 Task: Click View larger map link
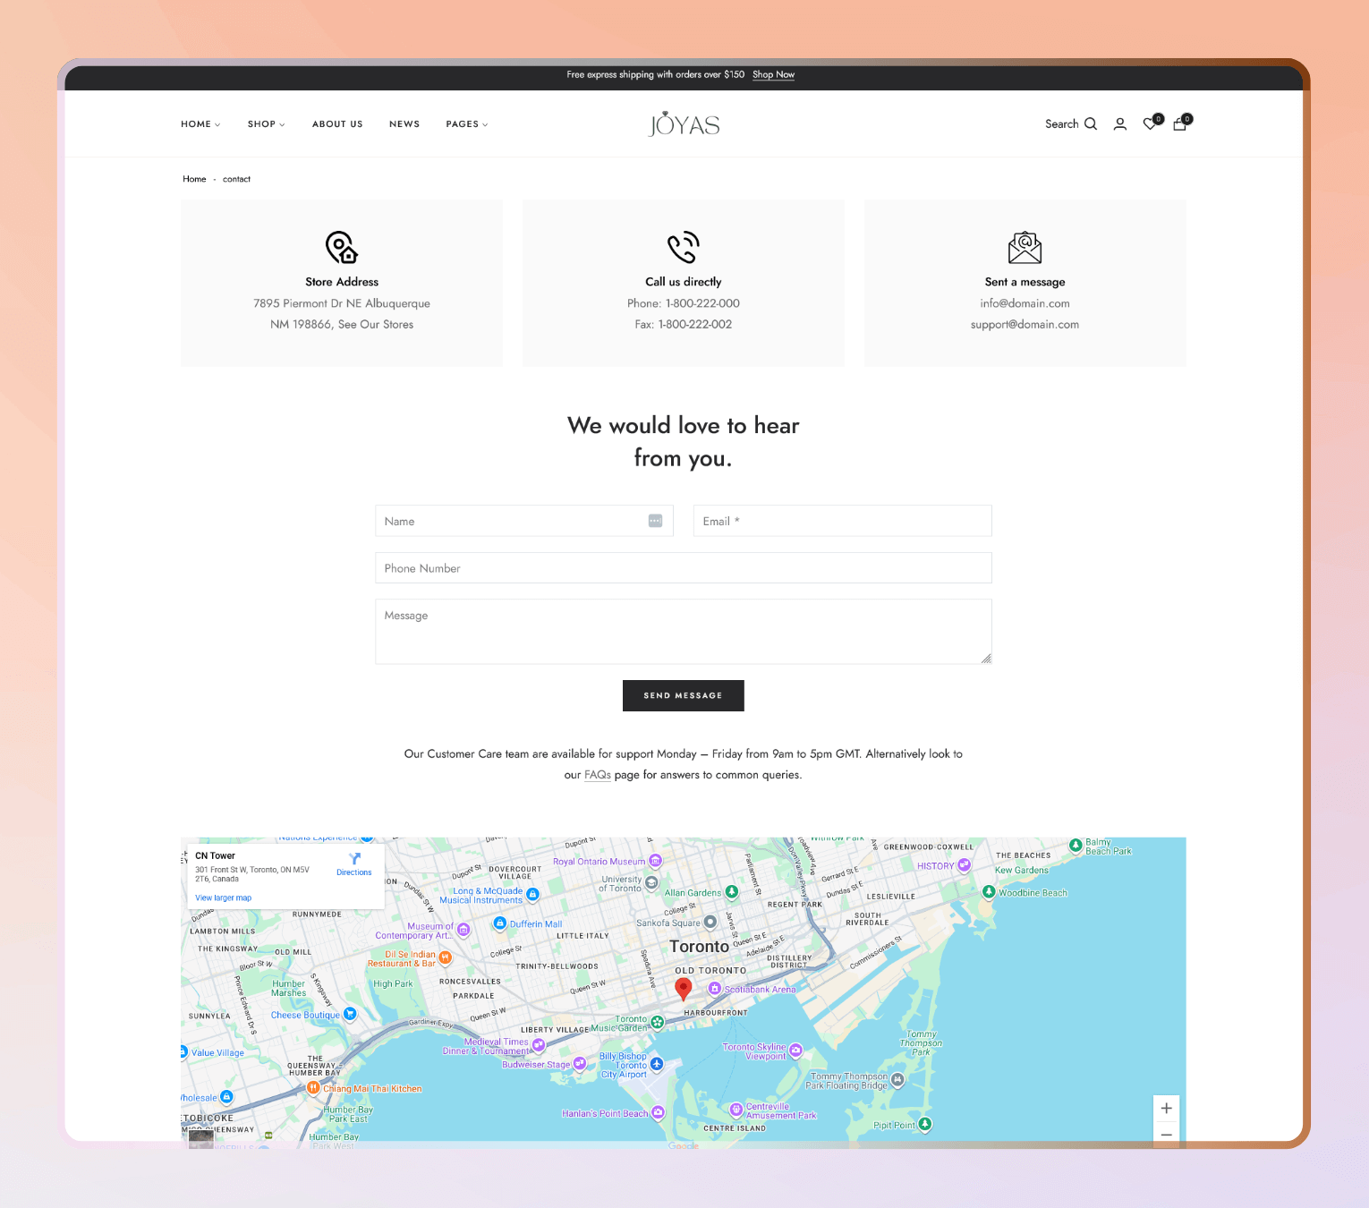pyautogui.click(x=224, y=897)
